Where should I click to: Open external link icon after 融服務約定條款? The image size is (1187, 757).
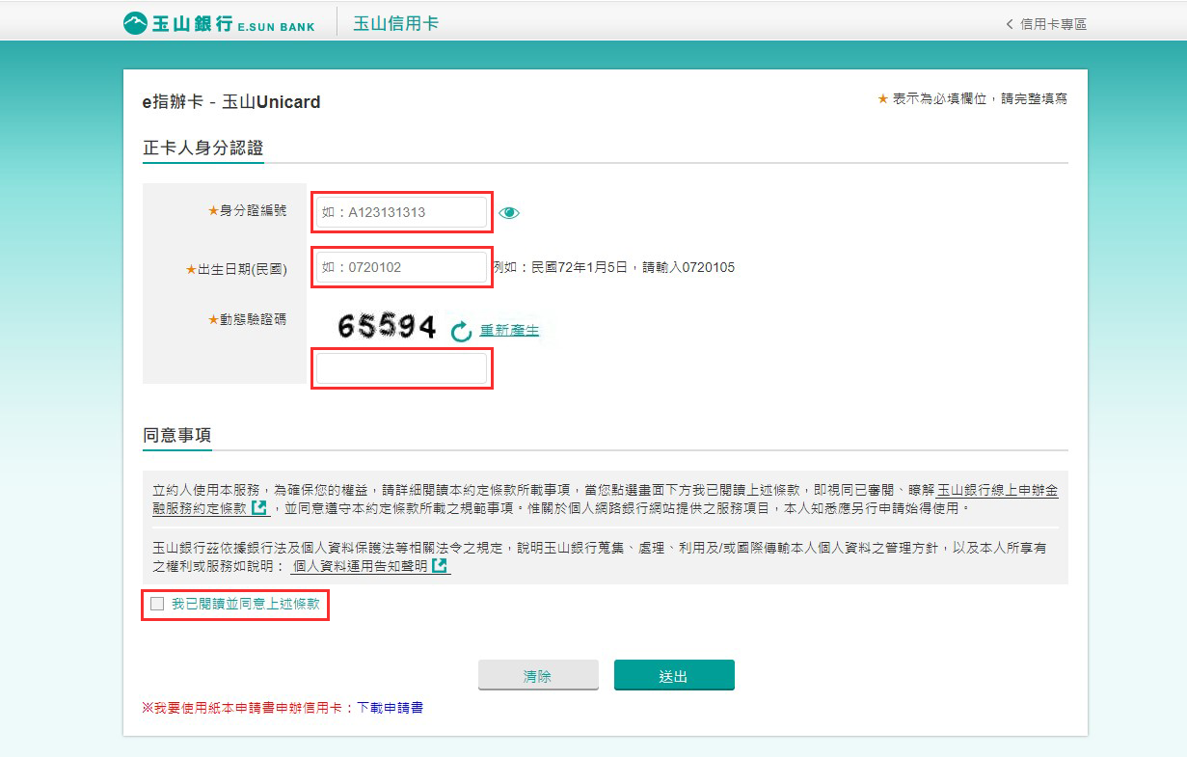(259, 507)
